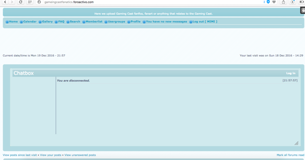Click the snowflake icon beside FAQ

[56, 22]
